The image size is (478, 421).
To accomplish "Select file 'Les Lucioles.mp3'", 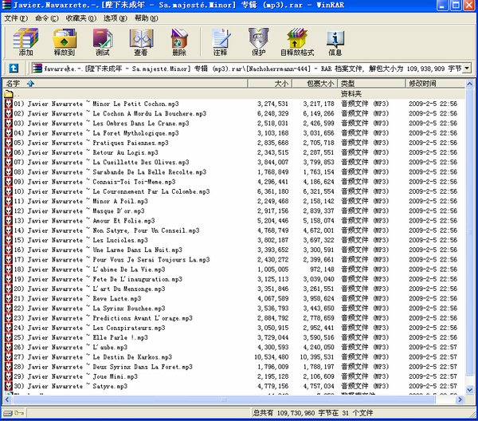I will pyautogui.click(x=80, y=240).
